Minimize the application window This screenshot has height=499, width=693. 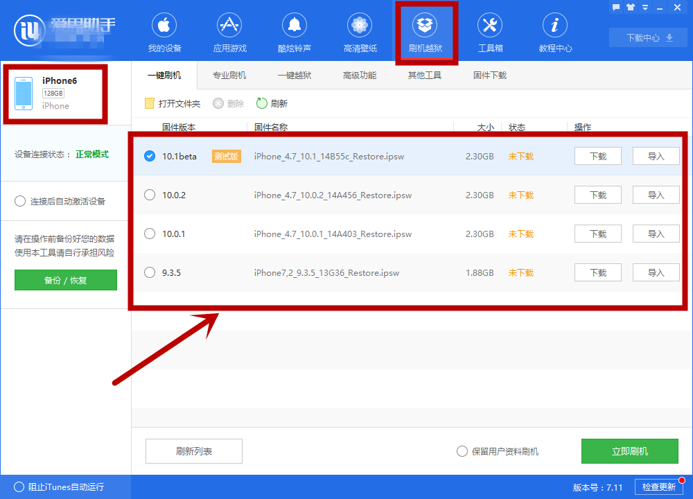click(x=660, y=8)
